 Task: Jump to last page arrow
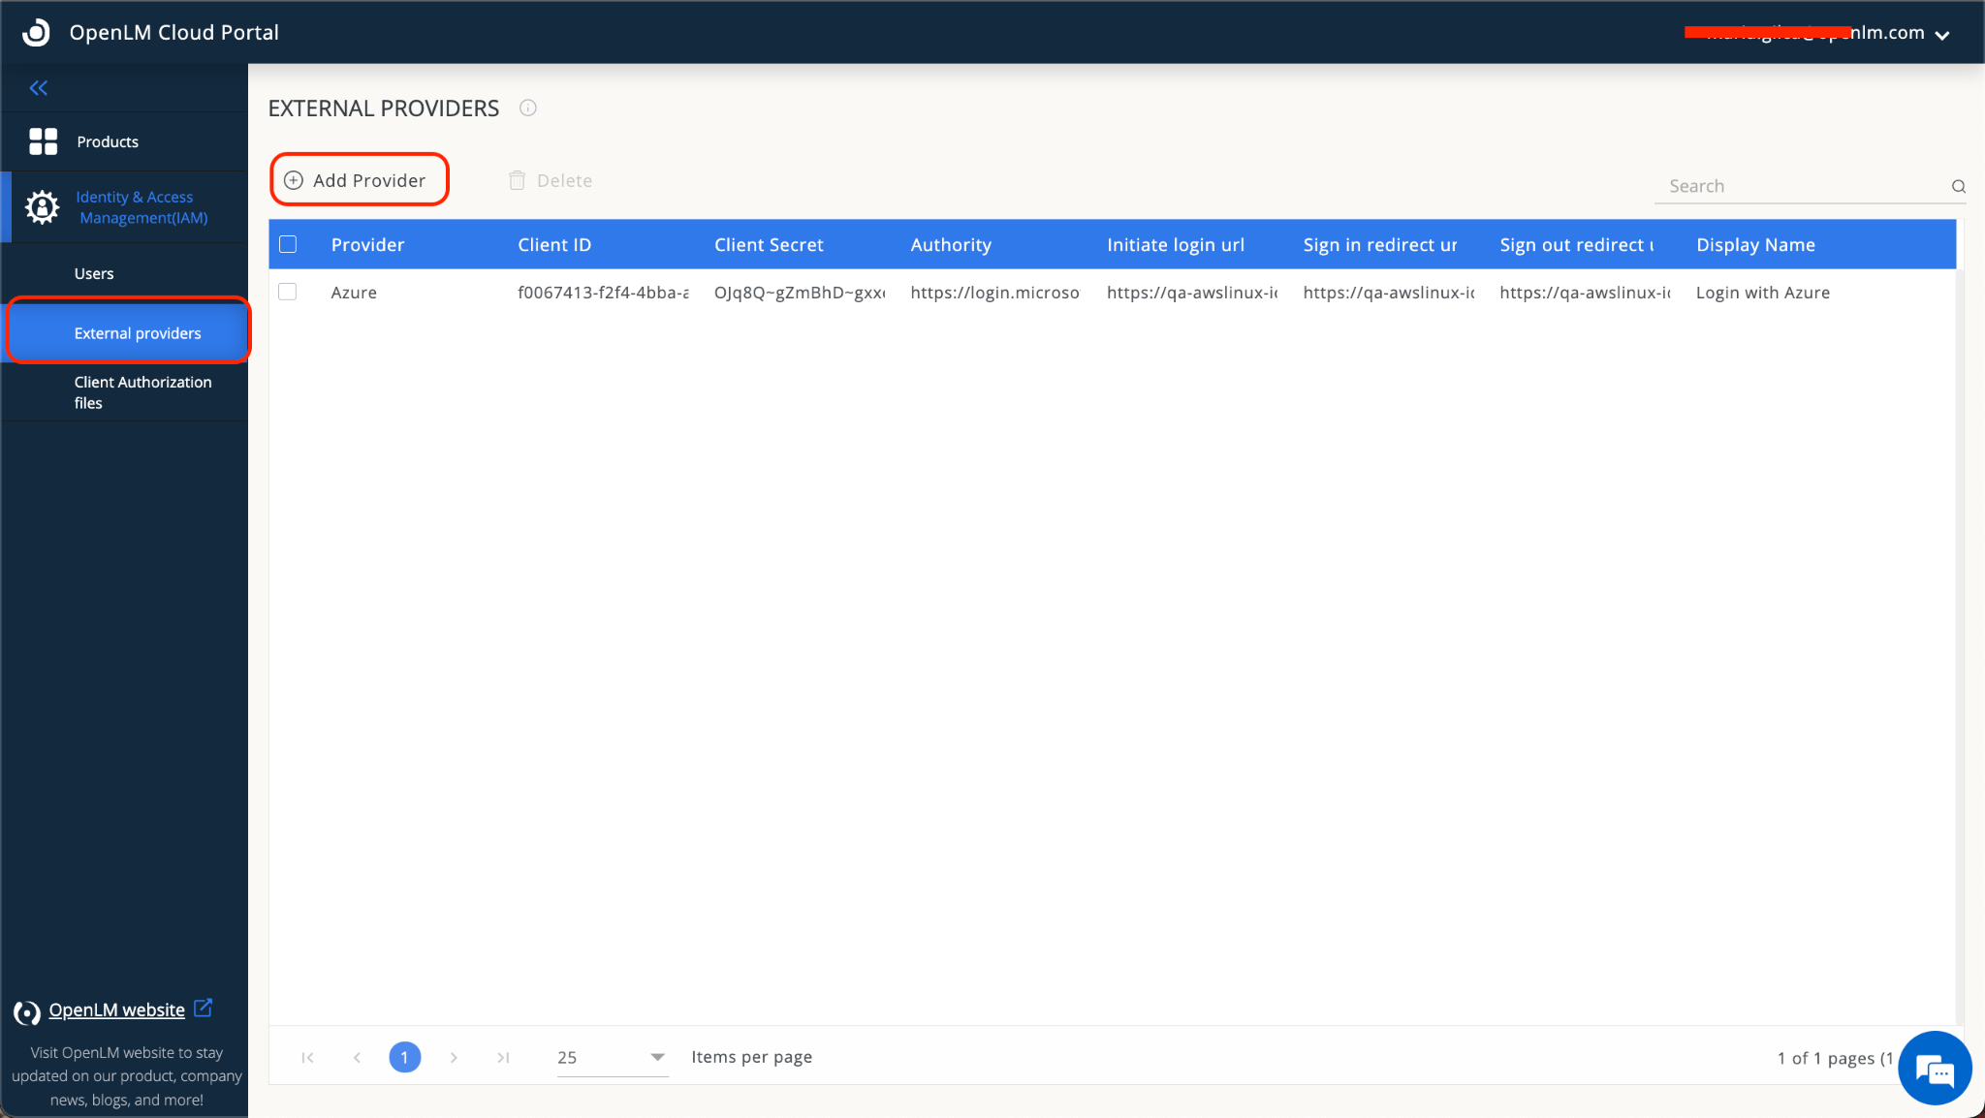(503, 1057)
